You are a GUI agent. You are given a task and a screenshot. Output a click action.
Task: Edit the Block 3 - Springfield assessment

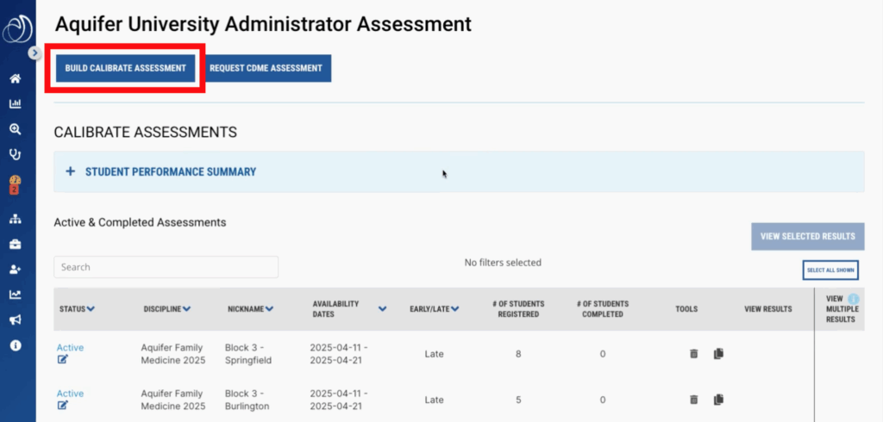(62, 359)
